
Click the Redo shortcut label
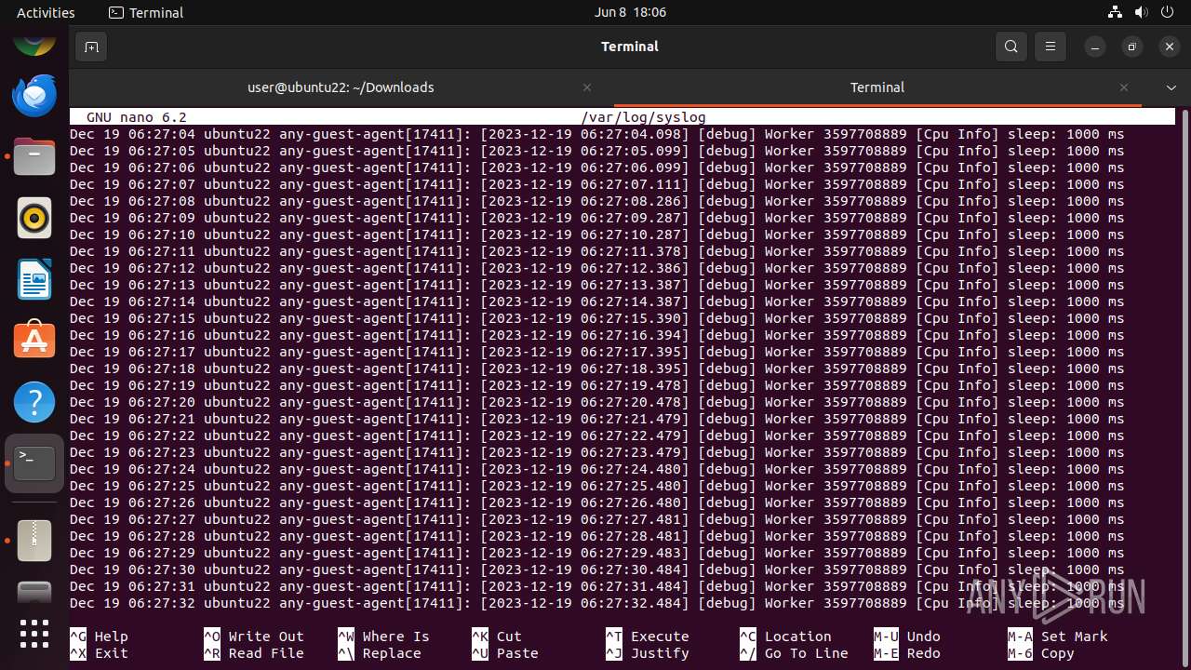pyautogui.click(x=924, y=653)
